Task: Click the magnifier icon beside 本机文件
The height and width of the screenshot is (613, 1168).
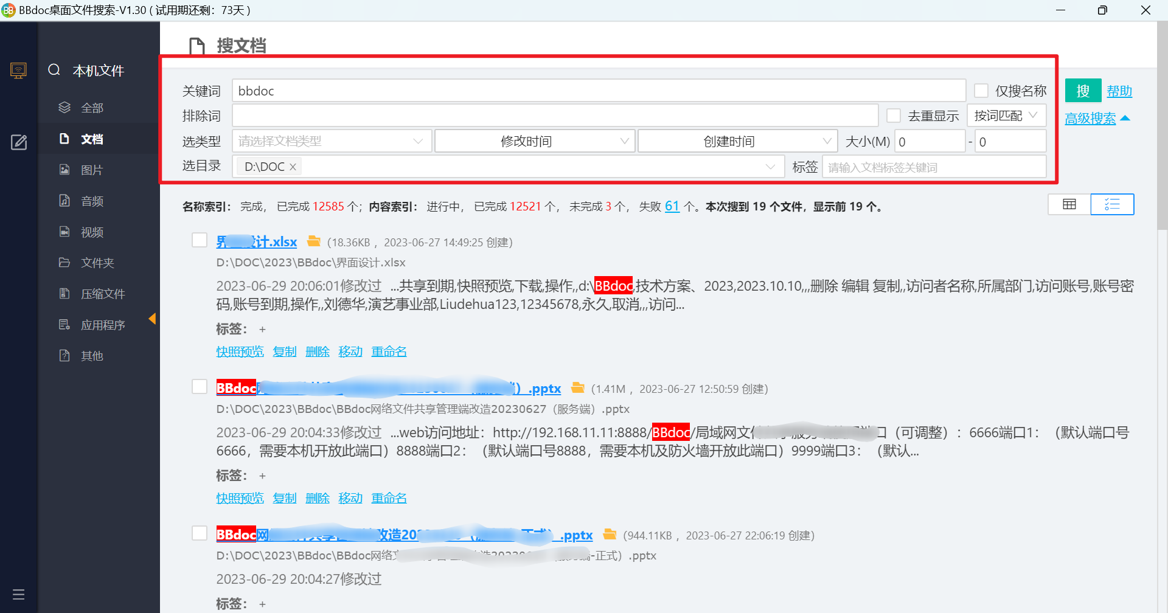Action: tap(54, 70)
